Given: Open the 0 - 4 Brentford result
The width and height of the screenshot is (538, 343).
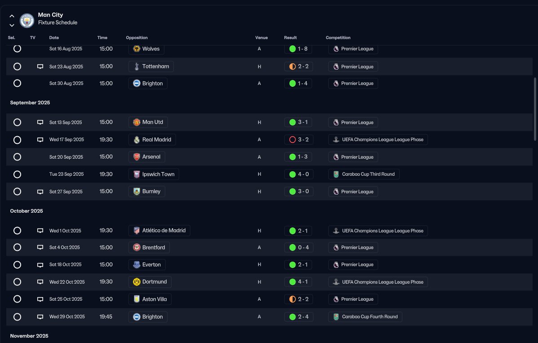Looking at the screenshot, I should 299,248.
